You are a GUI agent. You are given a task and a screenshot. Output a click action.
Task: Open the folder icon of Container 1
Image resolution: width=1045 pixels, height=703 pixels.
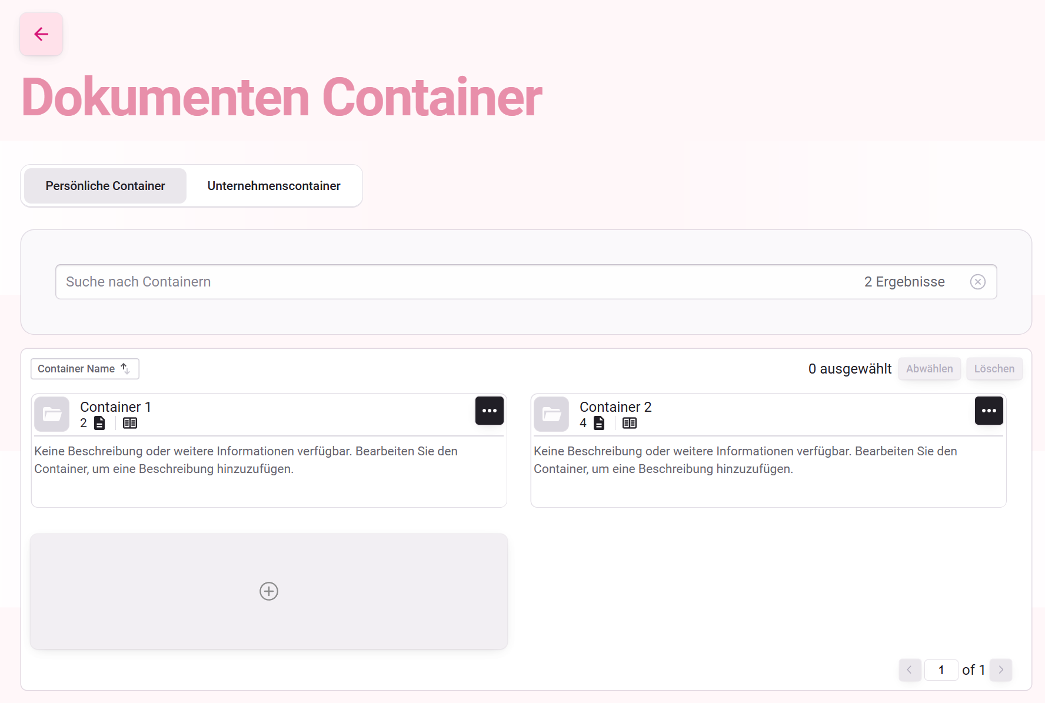point(51,414)
